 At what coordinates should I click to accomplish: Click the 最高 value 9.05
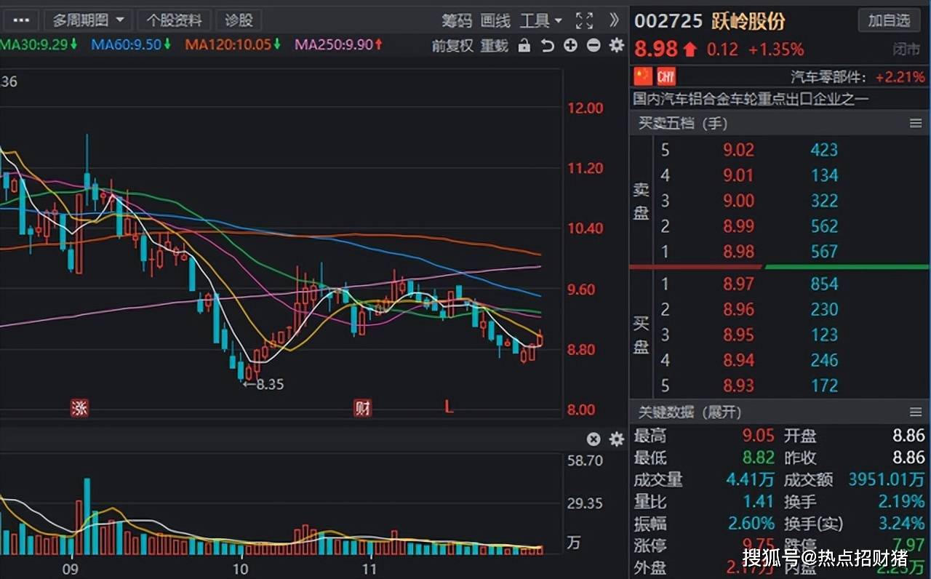coord(758,436)
